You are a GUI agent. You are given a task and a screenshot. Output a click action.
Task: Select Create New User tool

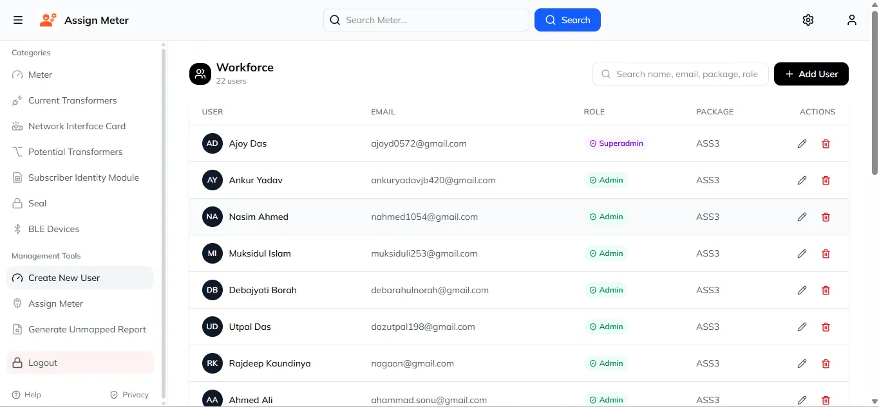pos(80,278)
